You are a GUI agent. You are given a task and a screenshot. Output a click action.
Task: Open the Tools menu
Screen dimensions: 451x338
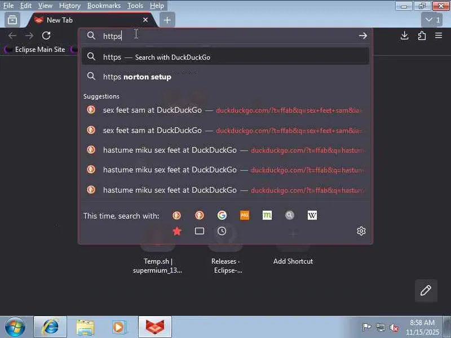pyautogui.click(x=135, y=6)
